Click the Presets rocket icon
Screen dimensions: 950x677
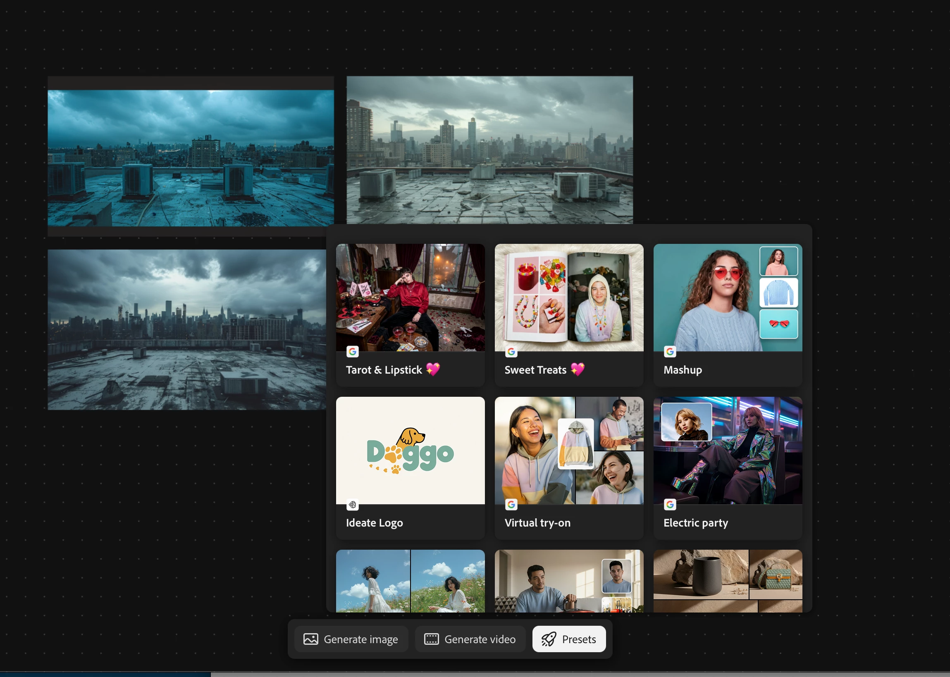click(x=549, y=639)
